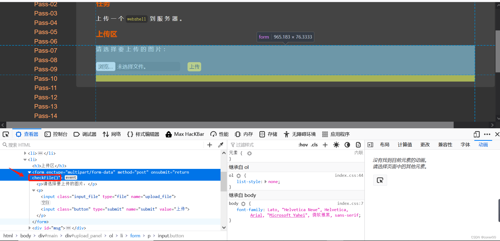Open the Pass-07 sidebar link

point(46,51)
